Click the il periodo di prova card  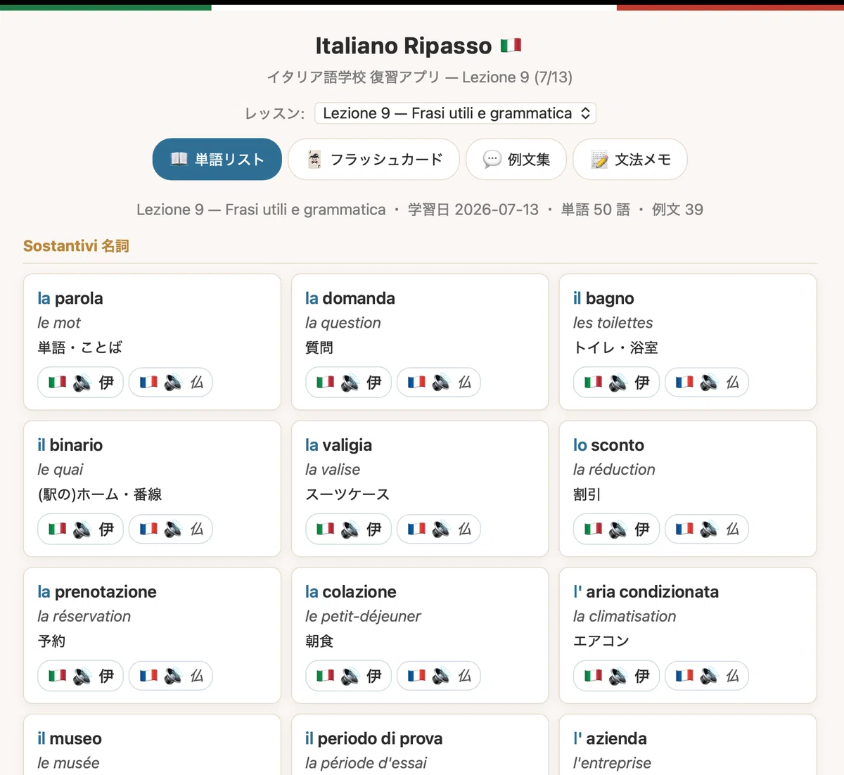(x=420, y=745)
